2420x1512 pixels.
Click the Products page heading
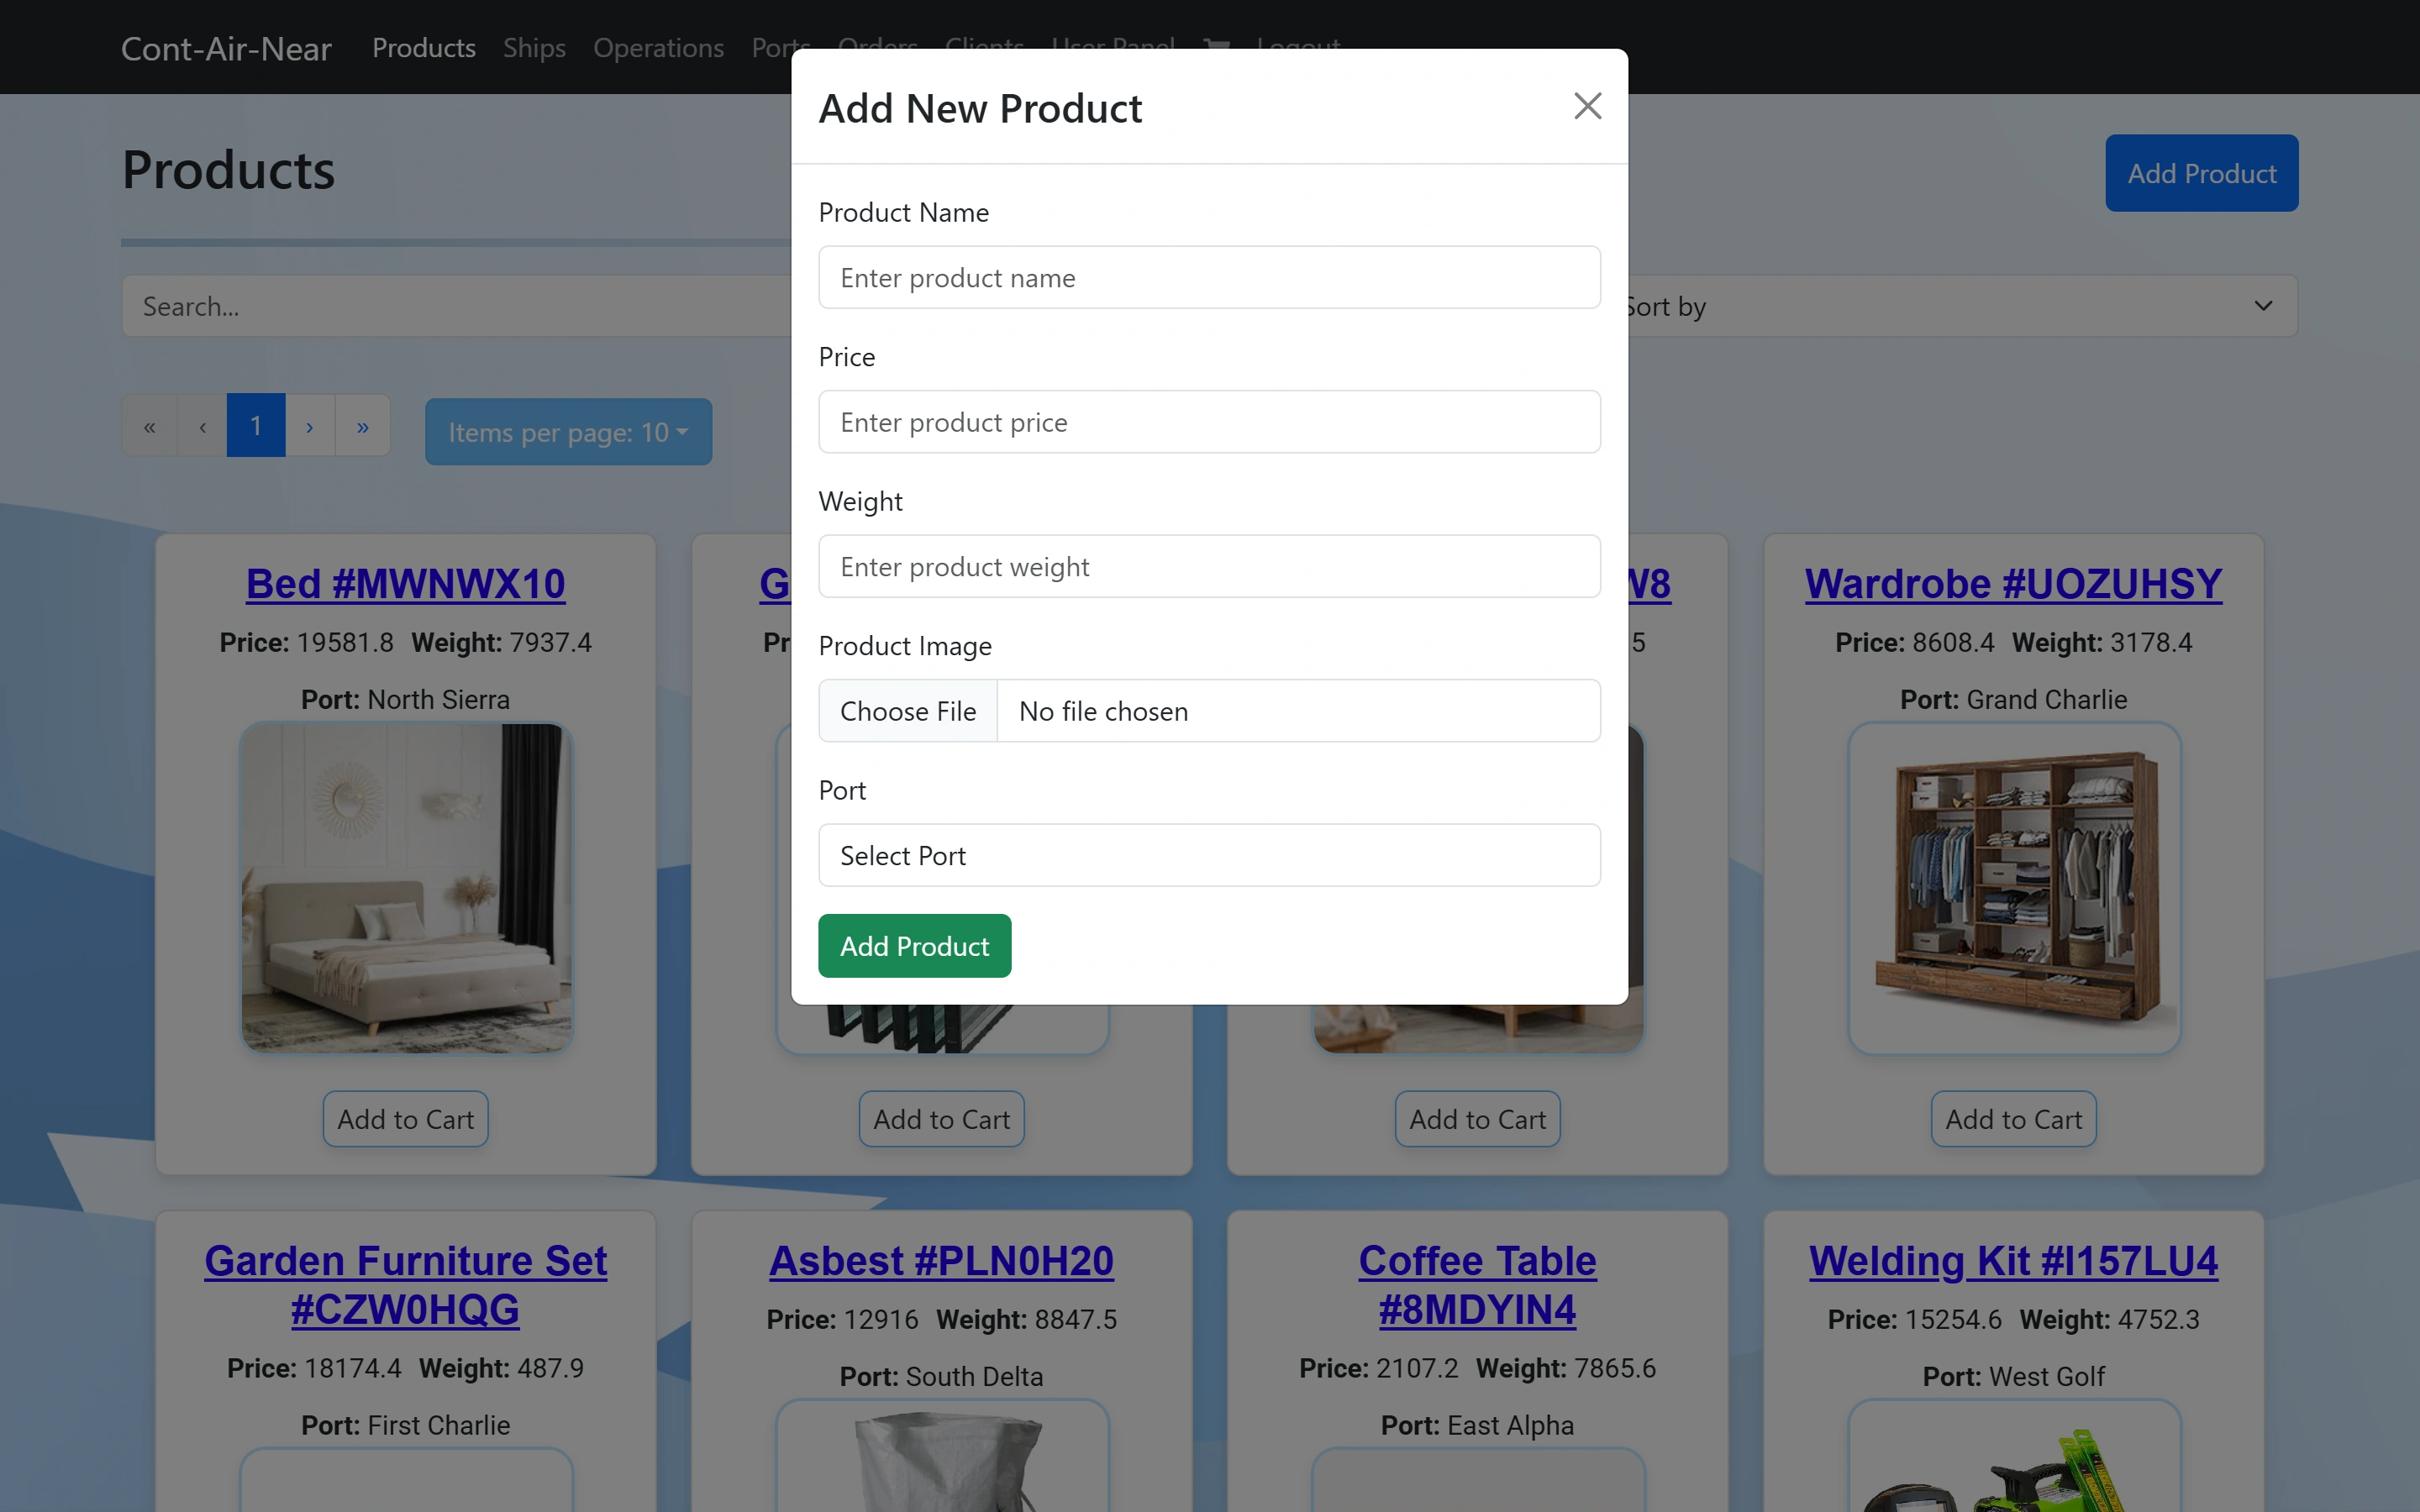[228, 170]
